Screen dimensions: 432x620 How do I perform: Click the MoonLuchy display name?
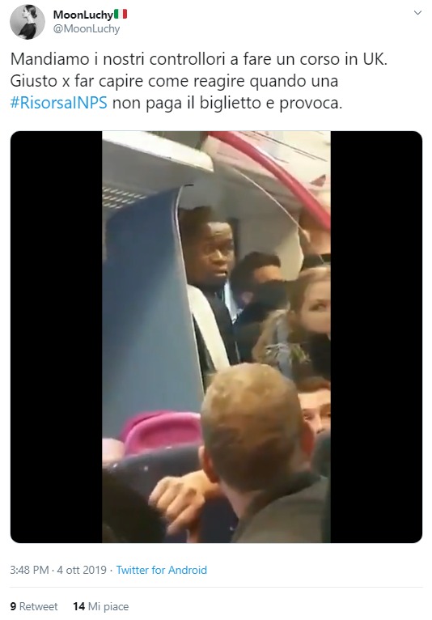[83, 15]
